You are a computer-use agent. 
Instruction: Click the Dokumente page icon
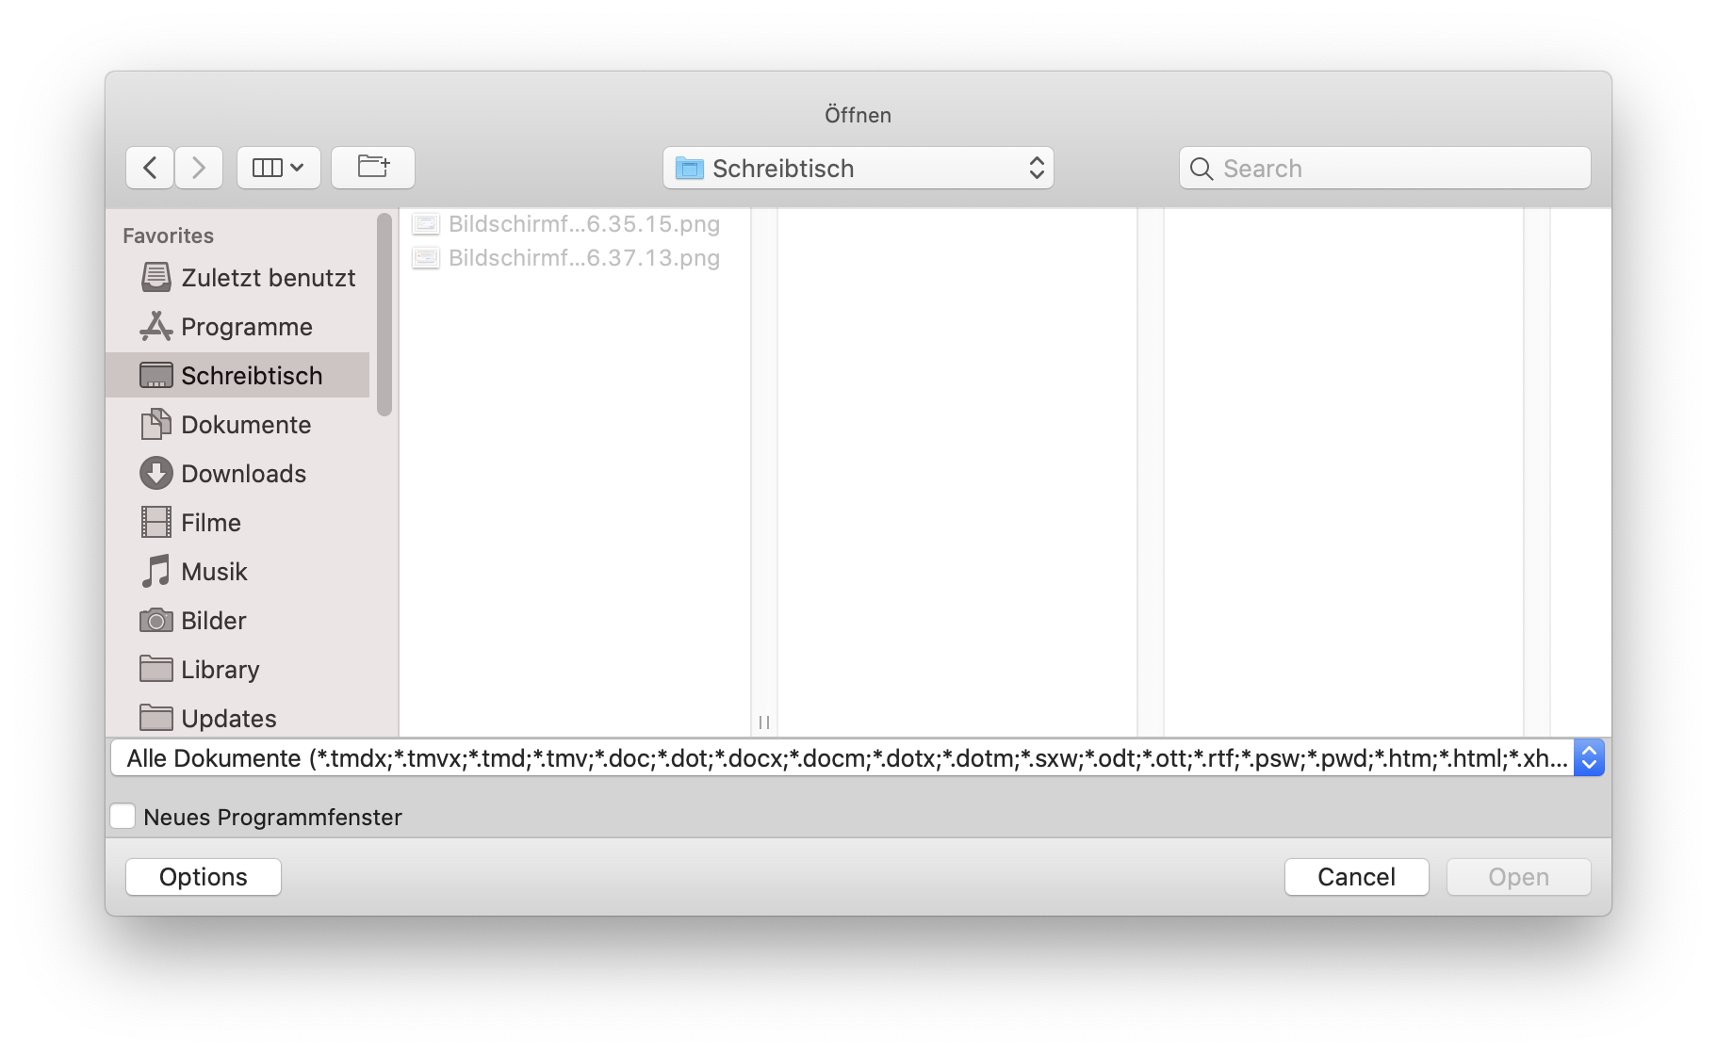(156, 424)
